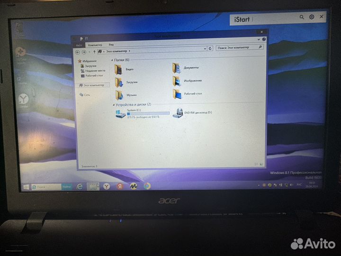The image size is (341, 256).
Task: Open the Музыка folder
Action: point(119,95)
